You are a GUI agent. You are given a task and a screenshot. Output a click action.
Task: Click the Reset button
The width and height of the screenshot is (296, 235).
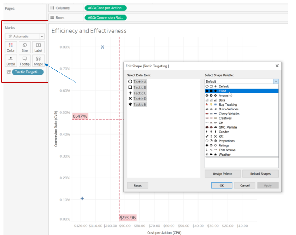[x=138, y=185]
